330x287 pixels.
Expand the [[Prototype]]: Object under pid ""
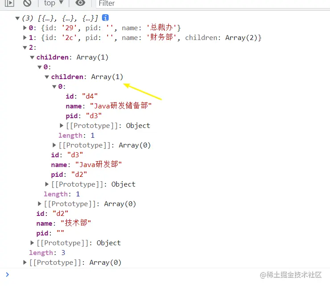(32, 243)
